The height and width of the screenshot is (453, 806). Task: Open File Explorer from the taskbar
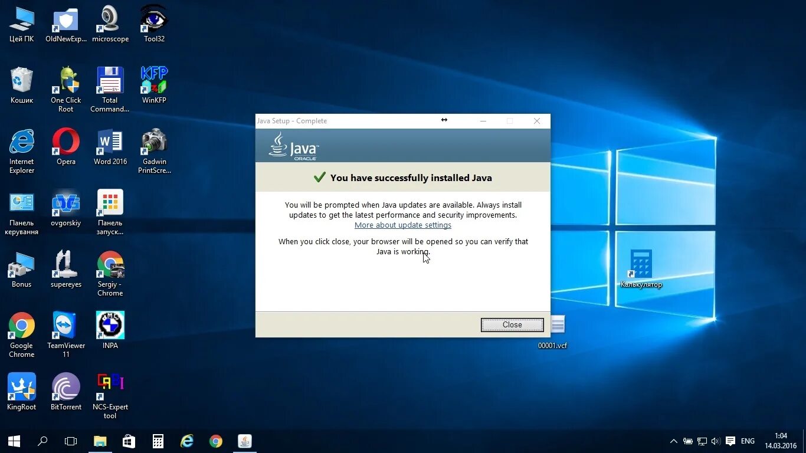pos(100,441)
